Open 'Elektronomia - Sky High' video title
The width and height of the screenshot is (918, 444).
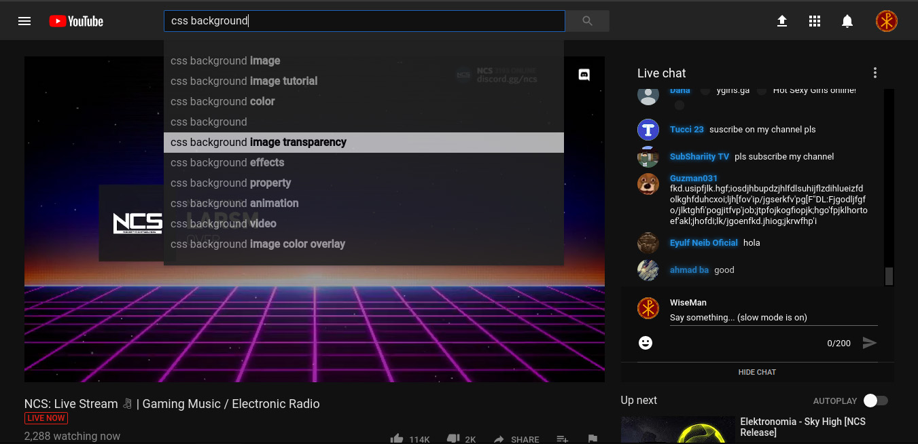(802, 427)
